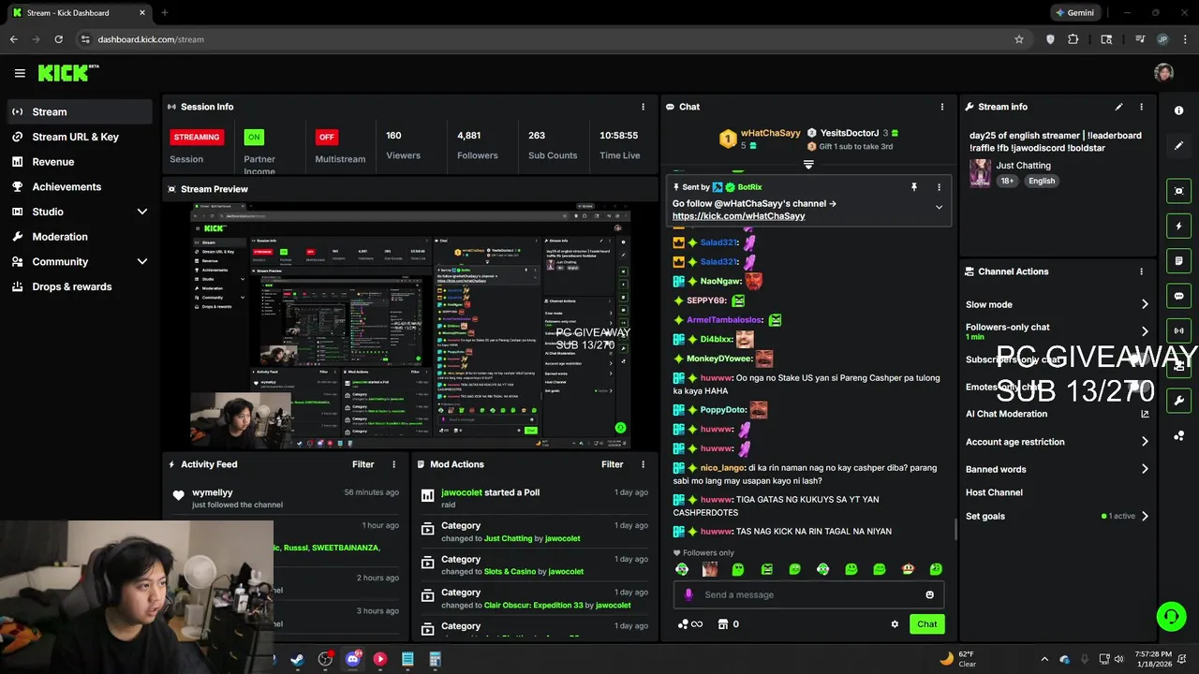Open Steam from the taskbar
The width and height of the screenshot is (1199, 674).
(297, 659)
